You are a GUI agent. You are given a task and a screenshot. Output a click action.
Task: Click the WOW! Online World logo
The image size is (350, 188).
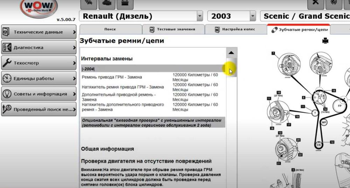[39, 8]
